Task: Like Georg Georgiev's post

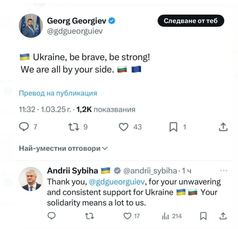Action: click(x=124, y=127)
